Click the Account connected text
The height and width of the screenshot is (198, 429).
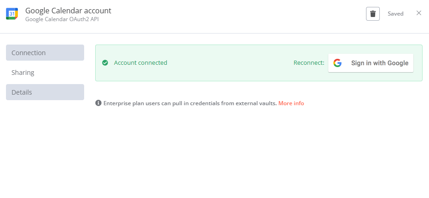(x=140, y=62)
